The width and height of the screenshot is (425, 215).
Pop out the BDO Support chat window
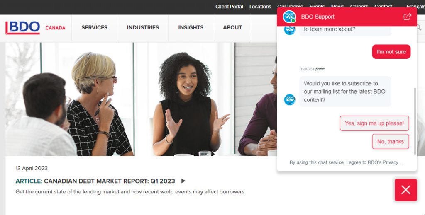pos(407,17)
